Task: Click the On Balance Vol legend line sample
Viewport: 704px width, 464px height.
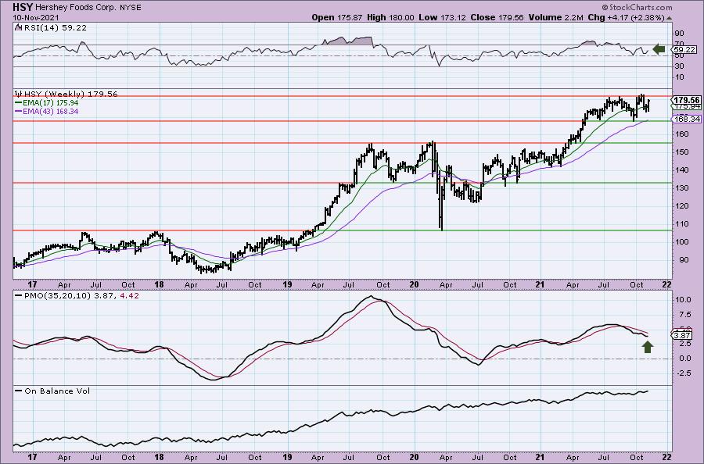Action: [19, 391]
